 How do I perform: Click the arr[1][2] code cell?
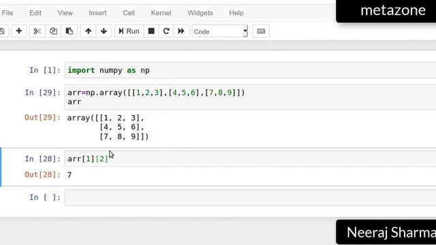[x=250, y=159]
